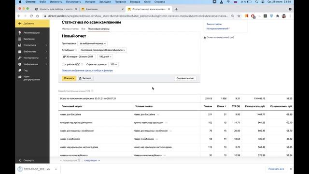Switch to Мастер отчетов tab

tap(70, 29)
